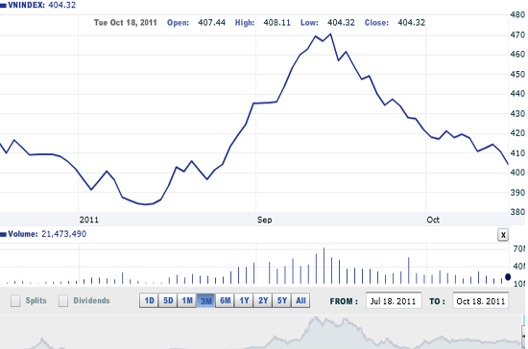Click the 2011 axis label

(89, 220)
